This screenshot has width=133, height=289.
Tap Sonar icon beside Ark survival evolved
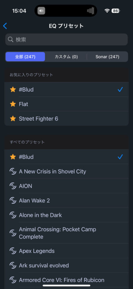pyautogui.click(x=13, y=266)
